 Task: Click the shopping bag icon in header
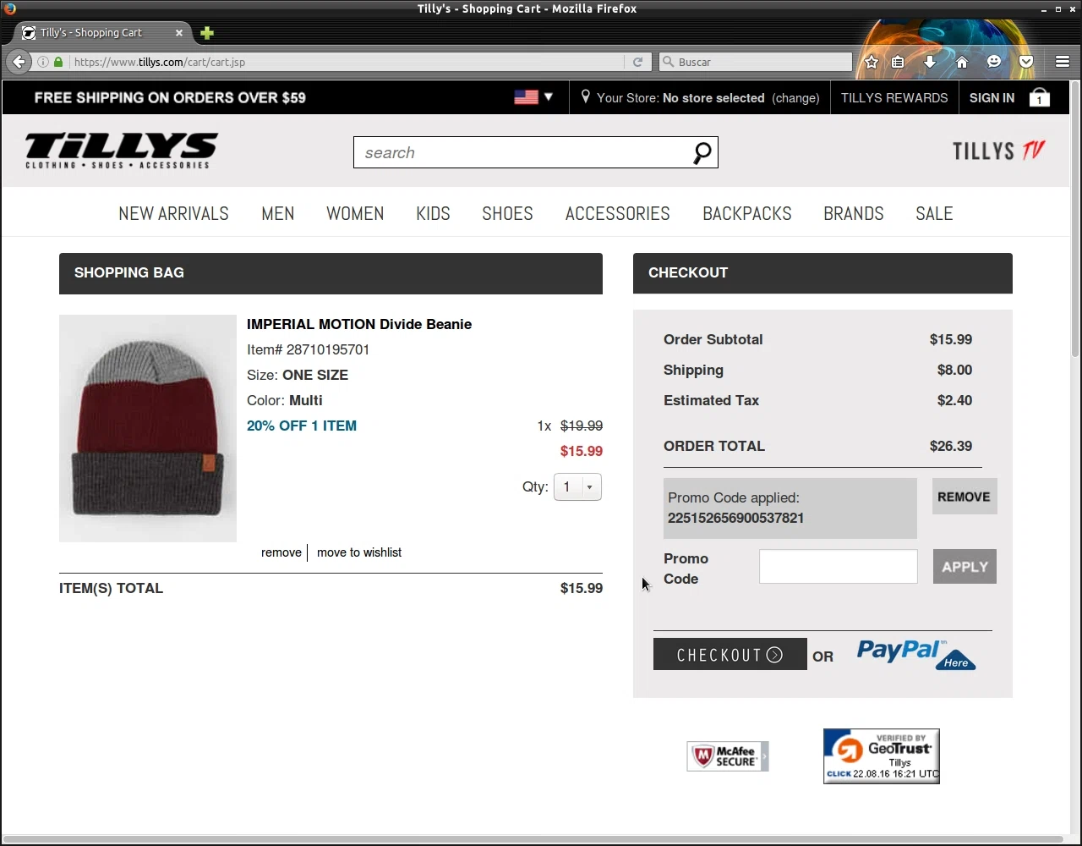tap(1040, 97)
